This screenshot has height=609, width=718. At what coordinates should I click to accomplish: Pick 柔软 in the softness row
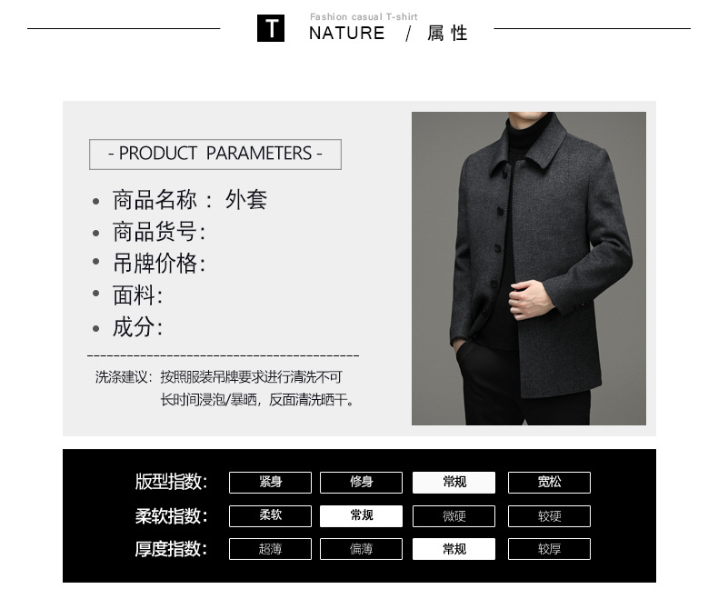[x=270, y=516]
